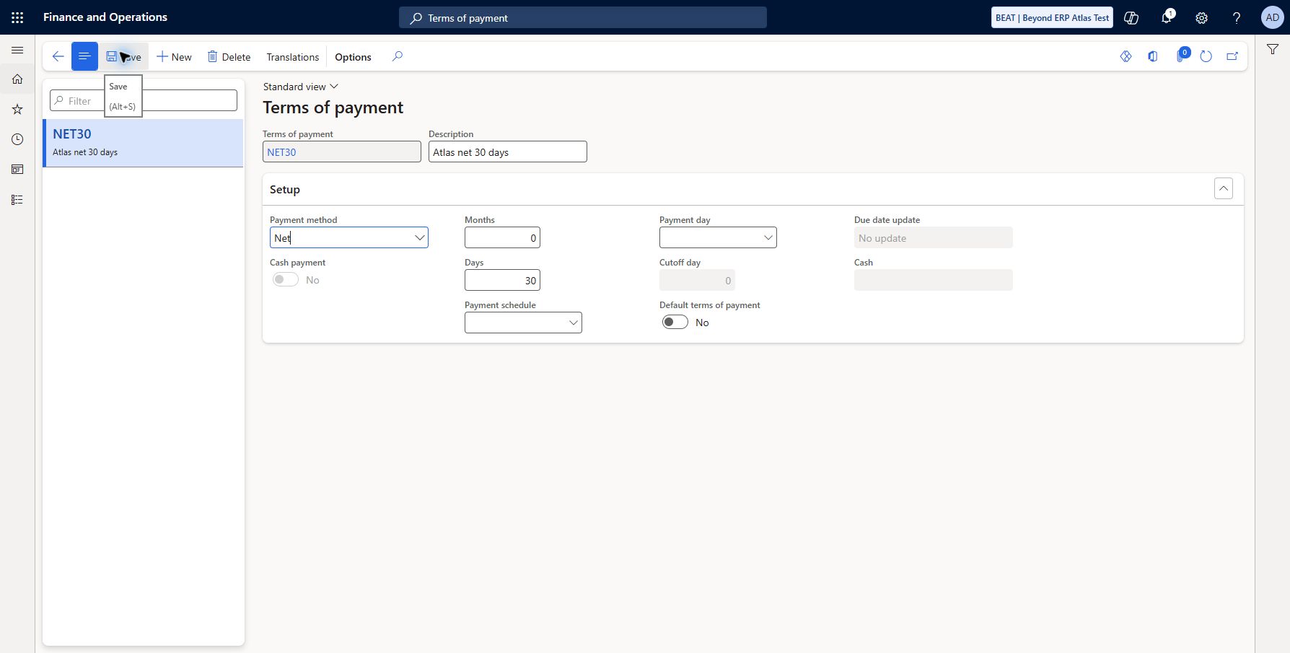Expand the navigation pane hamburger icon

click(x=17, y=51)
